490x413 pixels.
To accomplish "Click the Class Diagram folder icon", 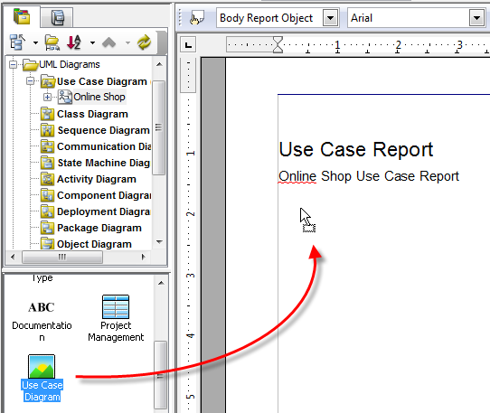I will (x=48, y=114).
